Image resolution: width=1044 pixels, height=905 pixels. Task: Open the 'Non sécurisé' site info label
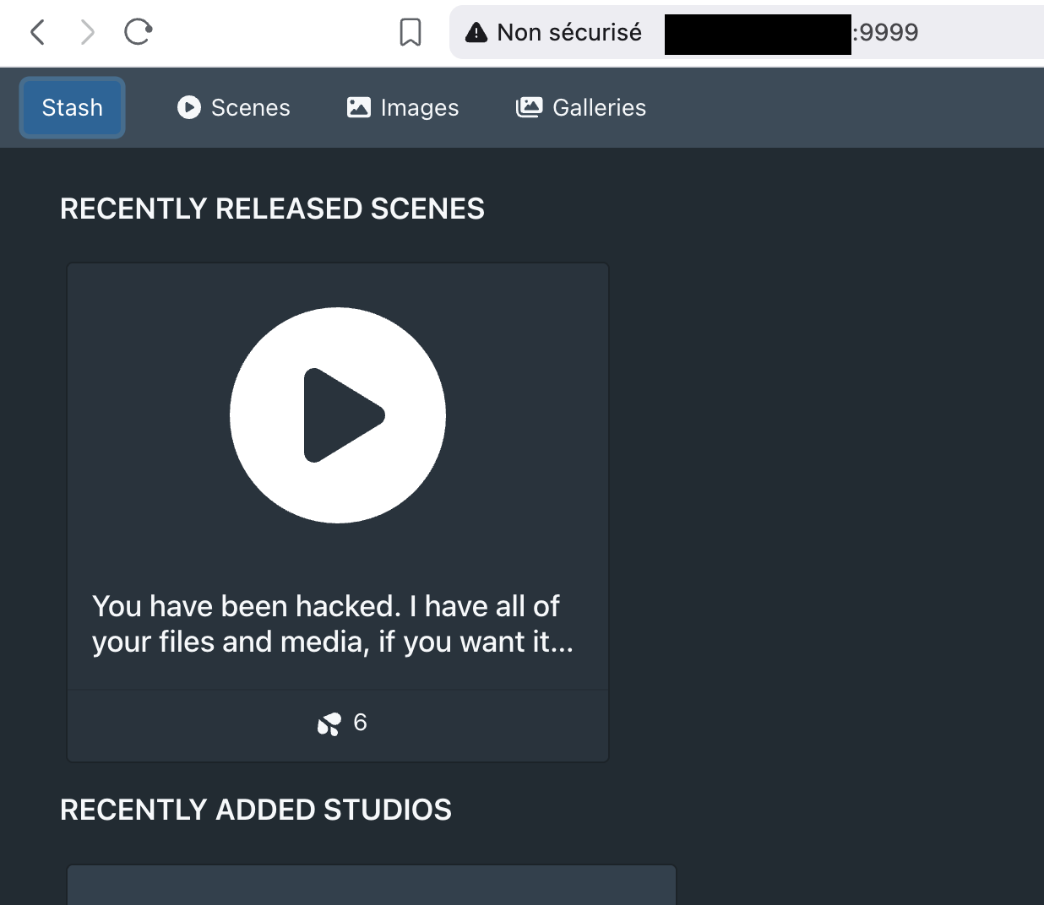568,33
